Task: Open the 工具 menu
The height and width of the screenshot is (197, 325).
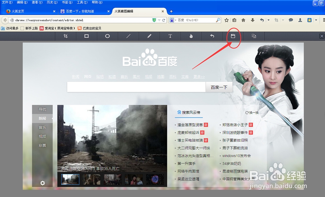Action: [82, 2]
